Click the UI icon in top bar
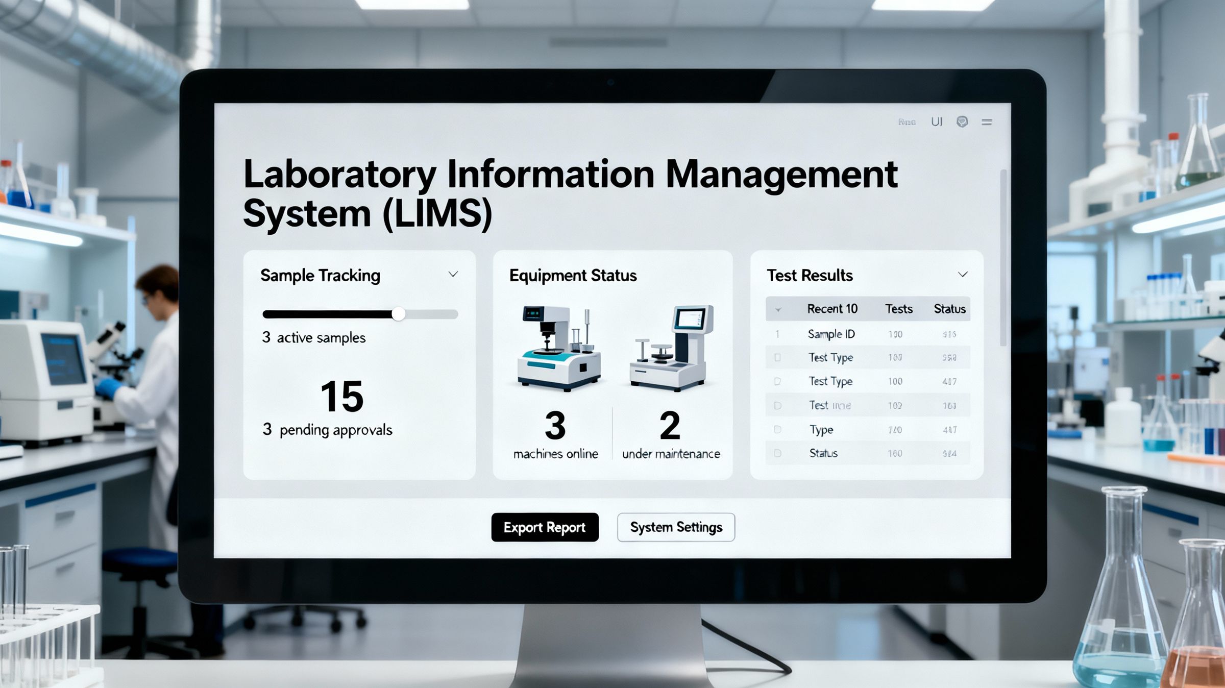 (x=937, y=121)
